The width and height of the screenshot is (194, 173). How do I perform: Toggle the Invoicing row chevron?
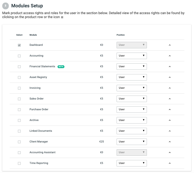click(x=170, y=88)
